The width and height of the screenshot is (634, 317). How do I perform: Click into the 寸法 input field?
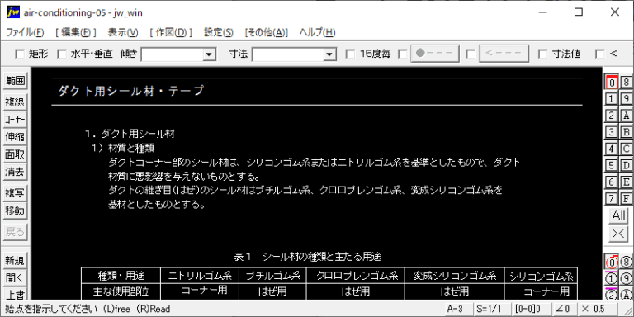pos(288,54)
